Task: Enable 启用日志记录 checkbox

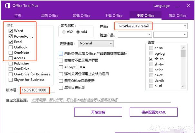Action: coord(61,88)
